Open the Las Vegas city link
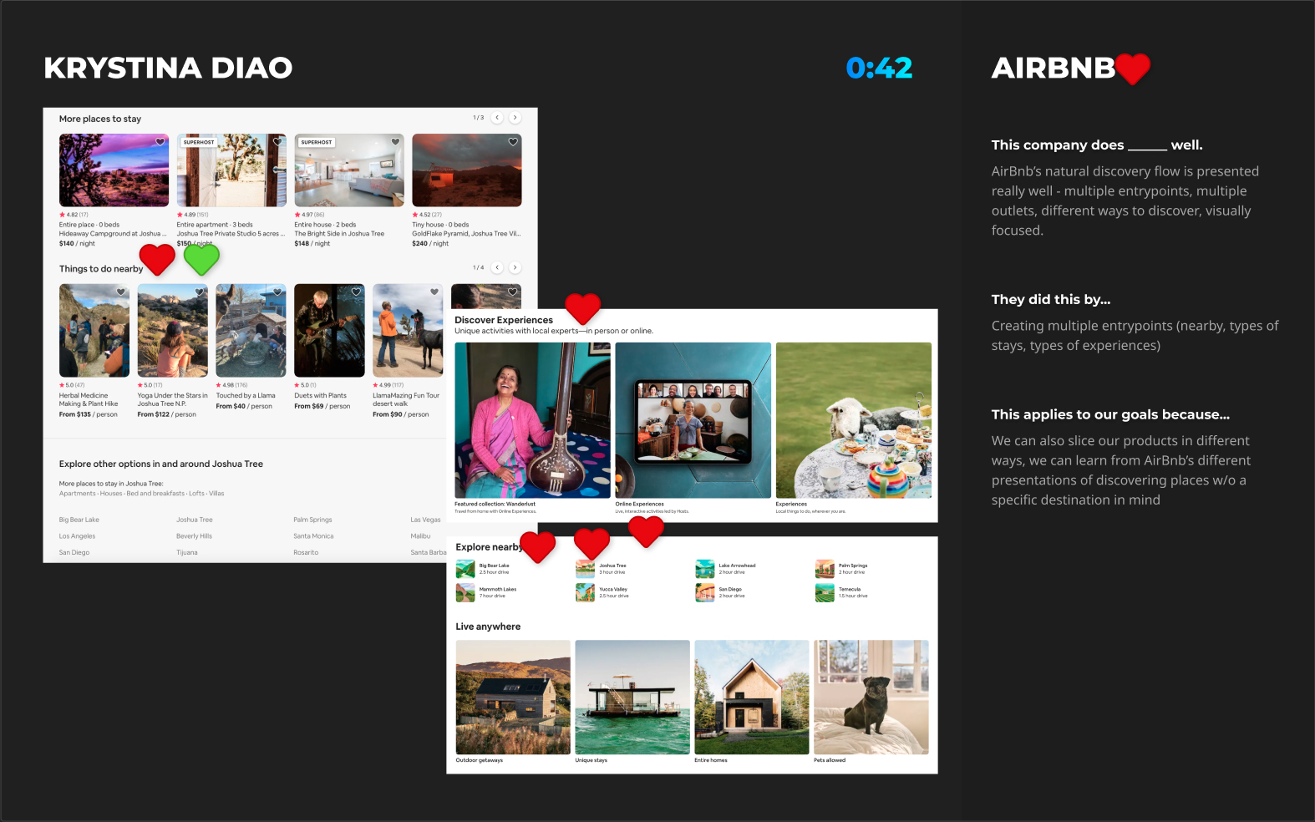This screenshot has width=1315, height=822. click(x=425, y=520)
